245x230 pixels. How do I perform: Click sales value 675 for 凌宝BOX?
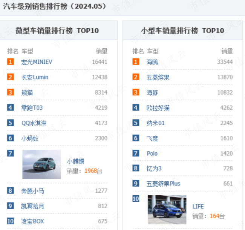click(x=103, y=221)
